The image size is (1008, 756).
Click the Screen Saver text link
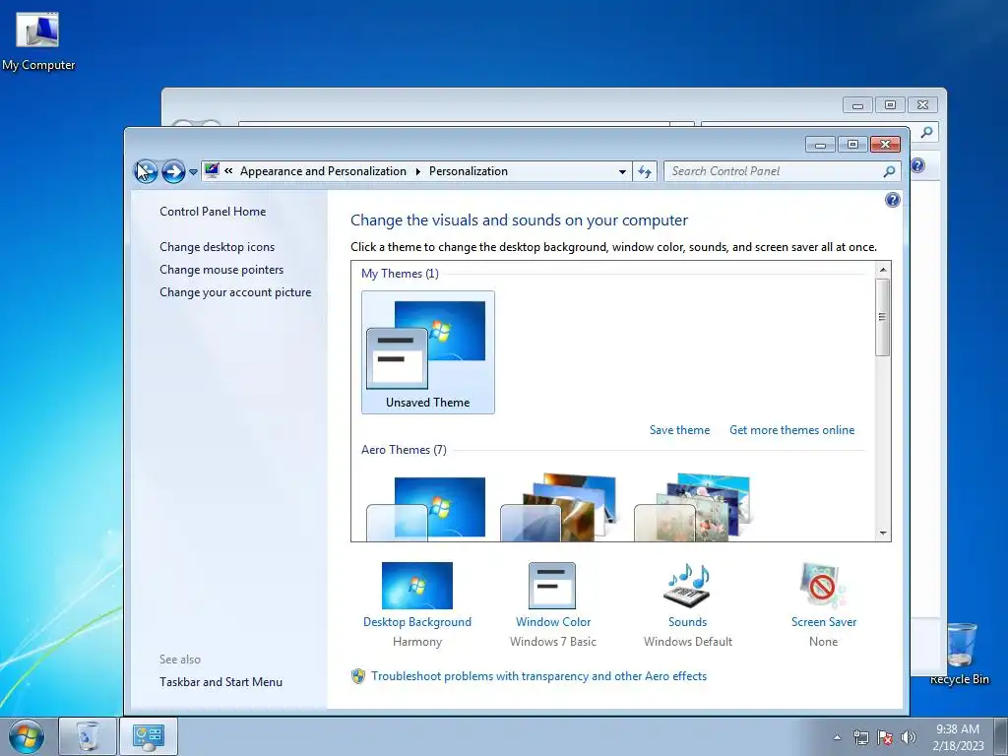(824, 622)
